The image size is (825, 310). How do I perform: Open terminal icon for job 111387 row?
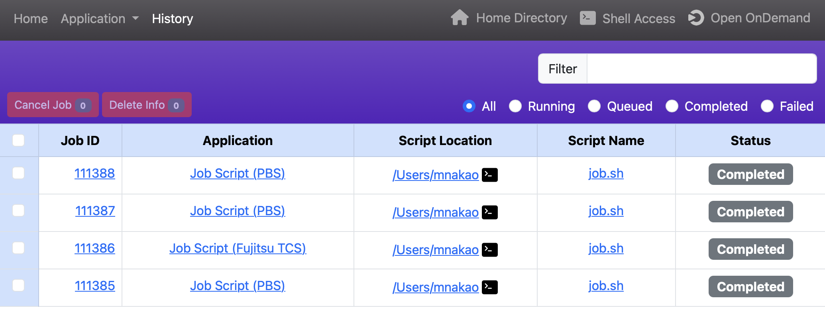pyautogui.click(x=489, y=212)
